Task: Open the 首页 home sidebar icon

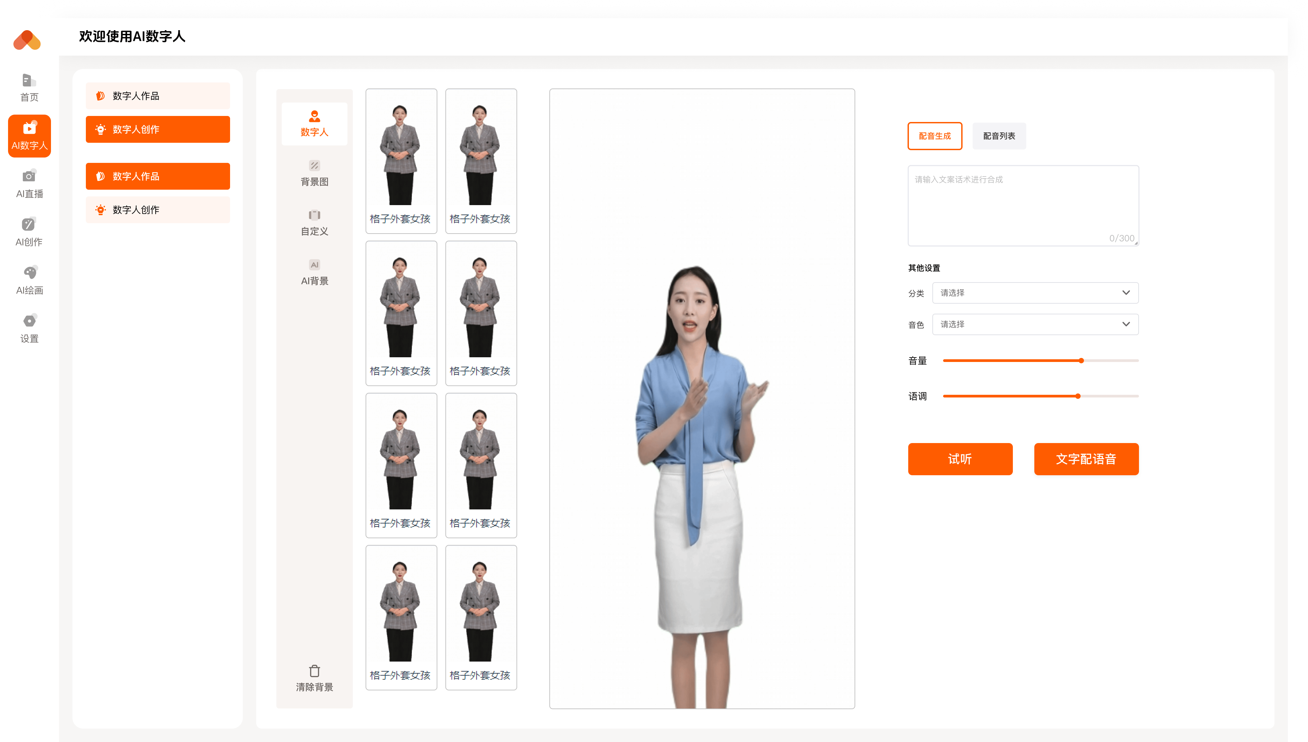Action: pos(29,80)
